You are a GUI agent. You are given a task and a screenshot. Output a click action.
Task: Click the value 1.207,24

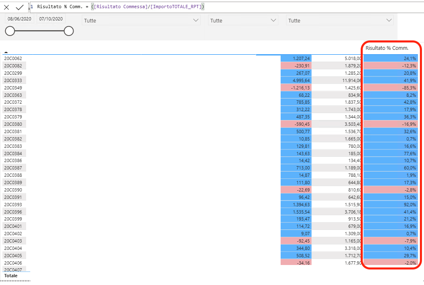[301, 58]
